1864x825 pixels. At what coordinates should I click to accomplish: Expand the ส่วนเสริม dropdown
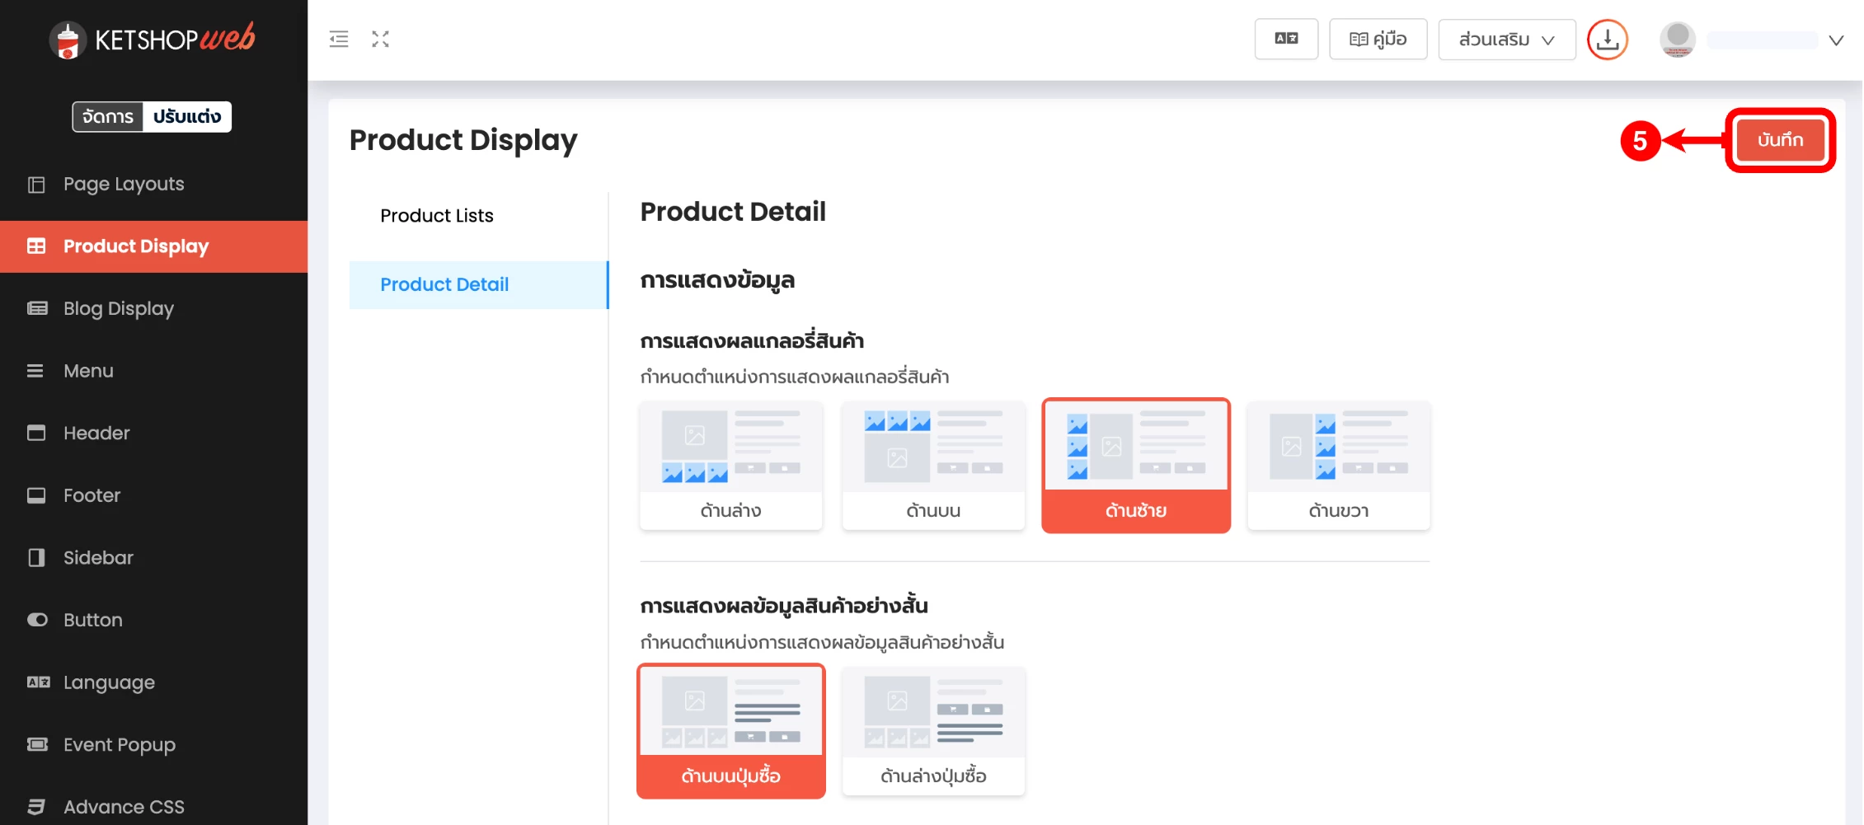[x=1506, y=40]
